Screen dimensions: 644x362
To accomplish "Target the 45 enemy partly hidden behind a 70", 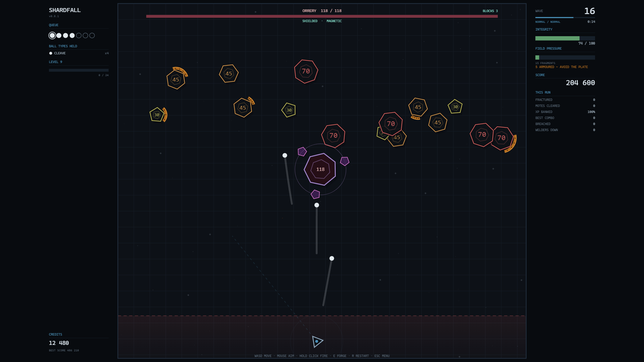I will pyautogui.click(x=398, y=138).
